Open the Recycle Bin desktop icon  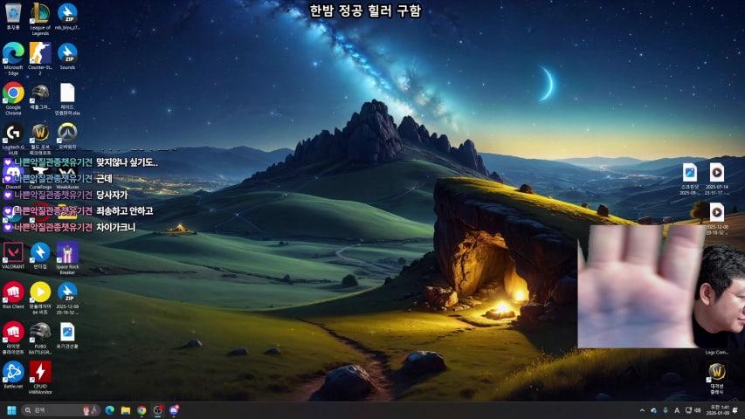coord(13,17)
